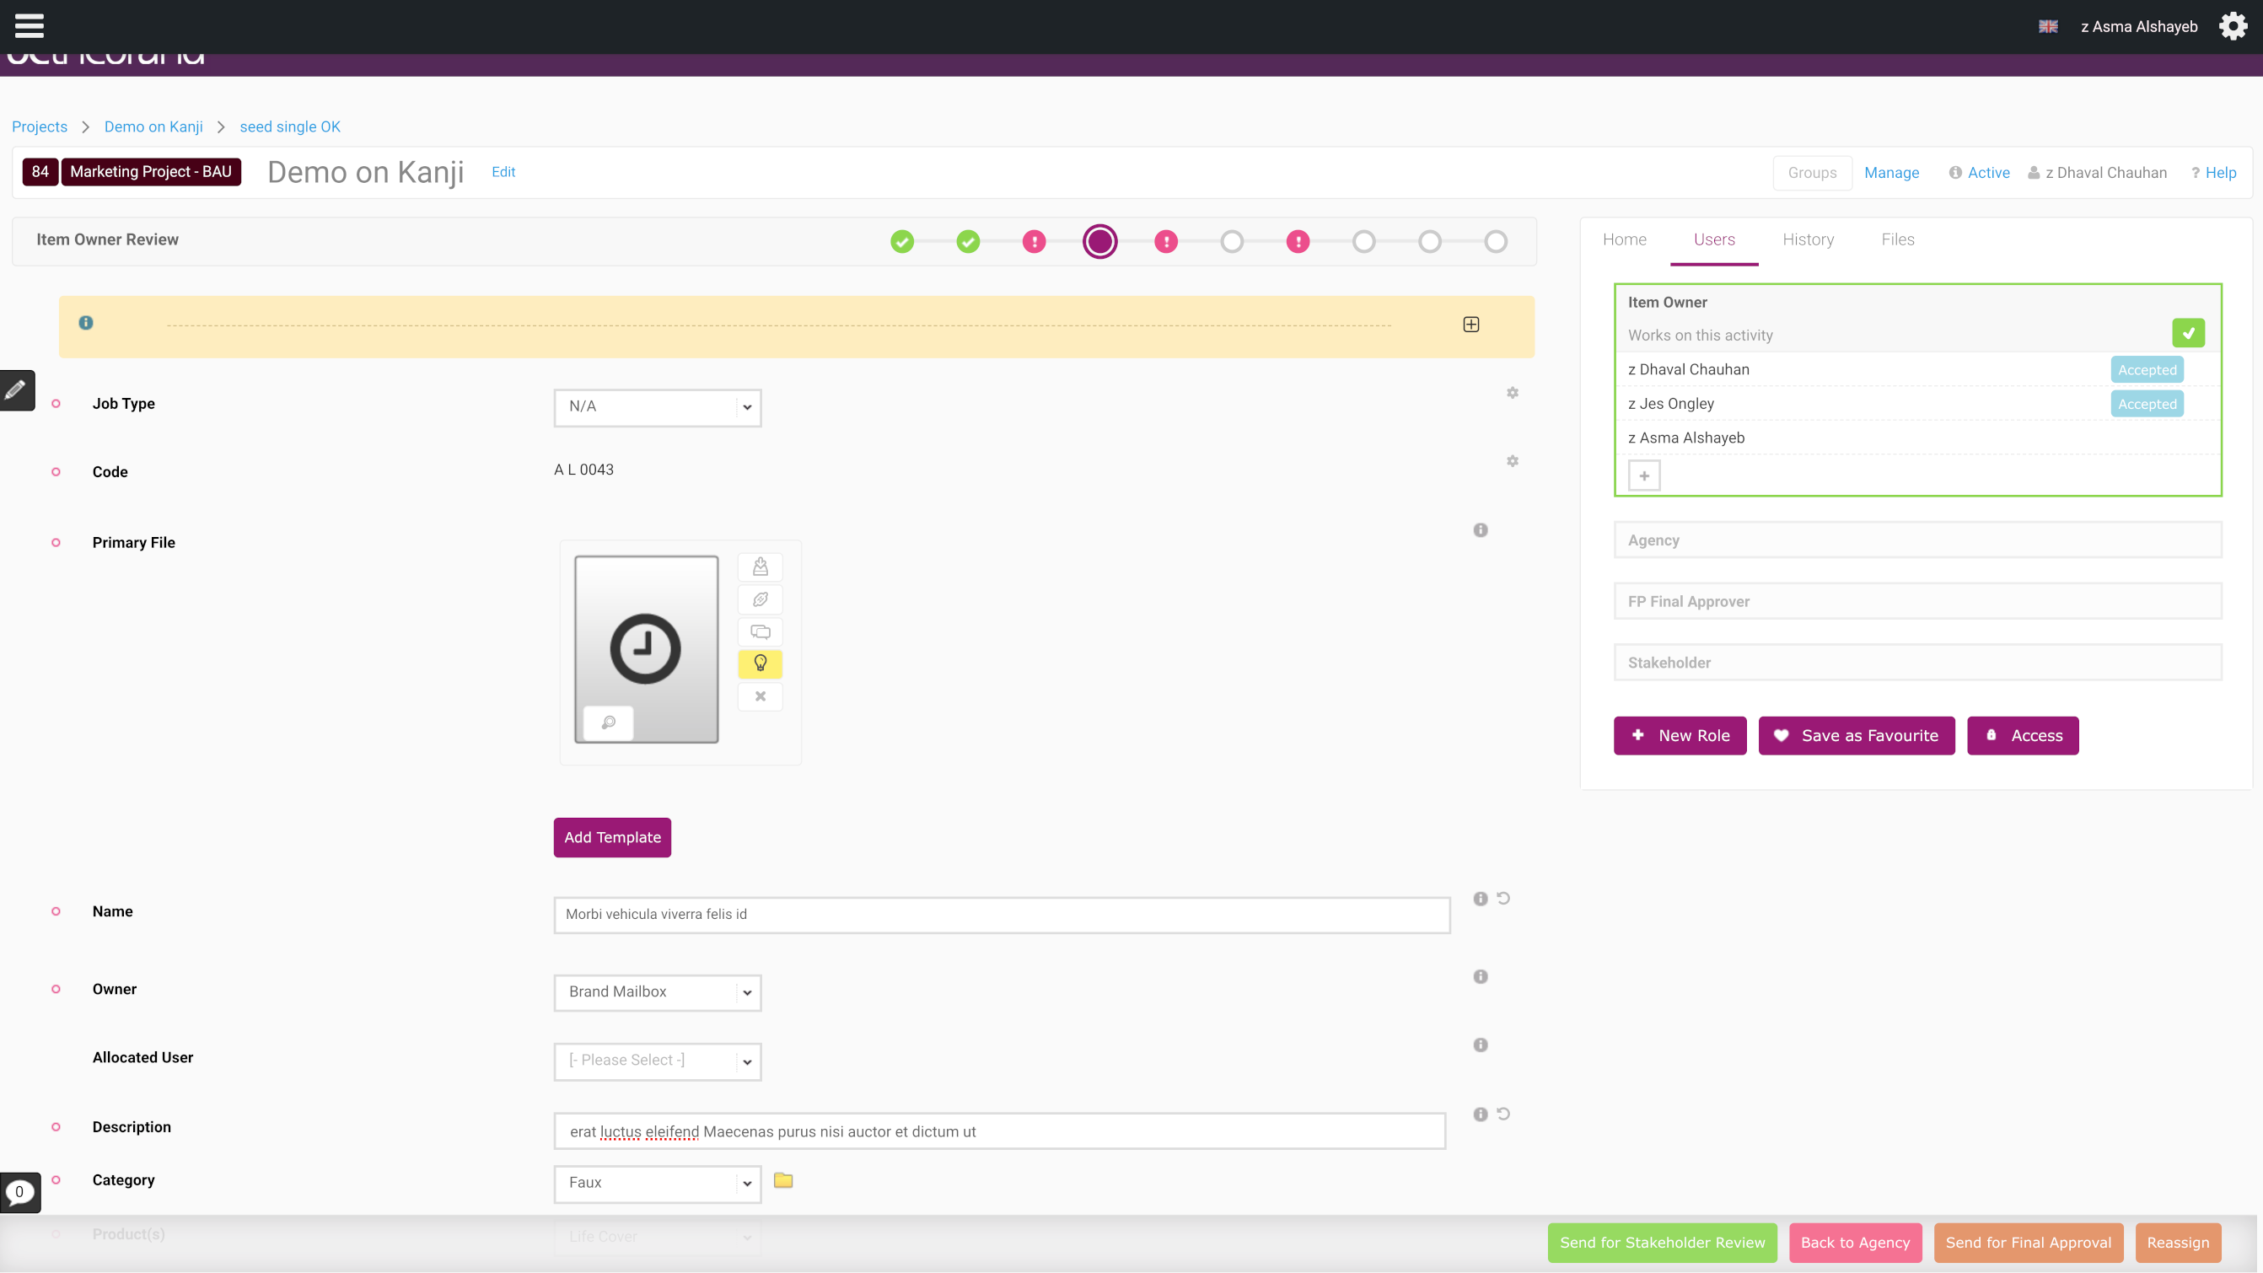Click the link icon beside file thumbnail
The image size is (2263, 1273).
point(760,599)
